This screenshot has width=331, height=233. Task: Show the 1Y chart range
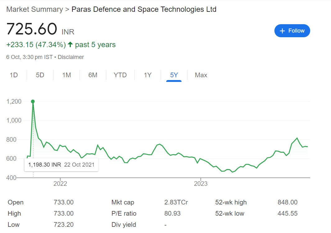(x=148, y=75)
